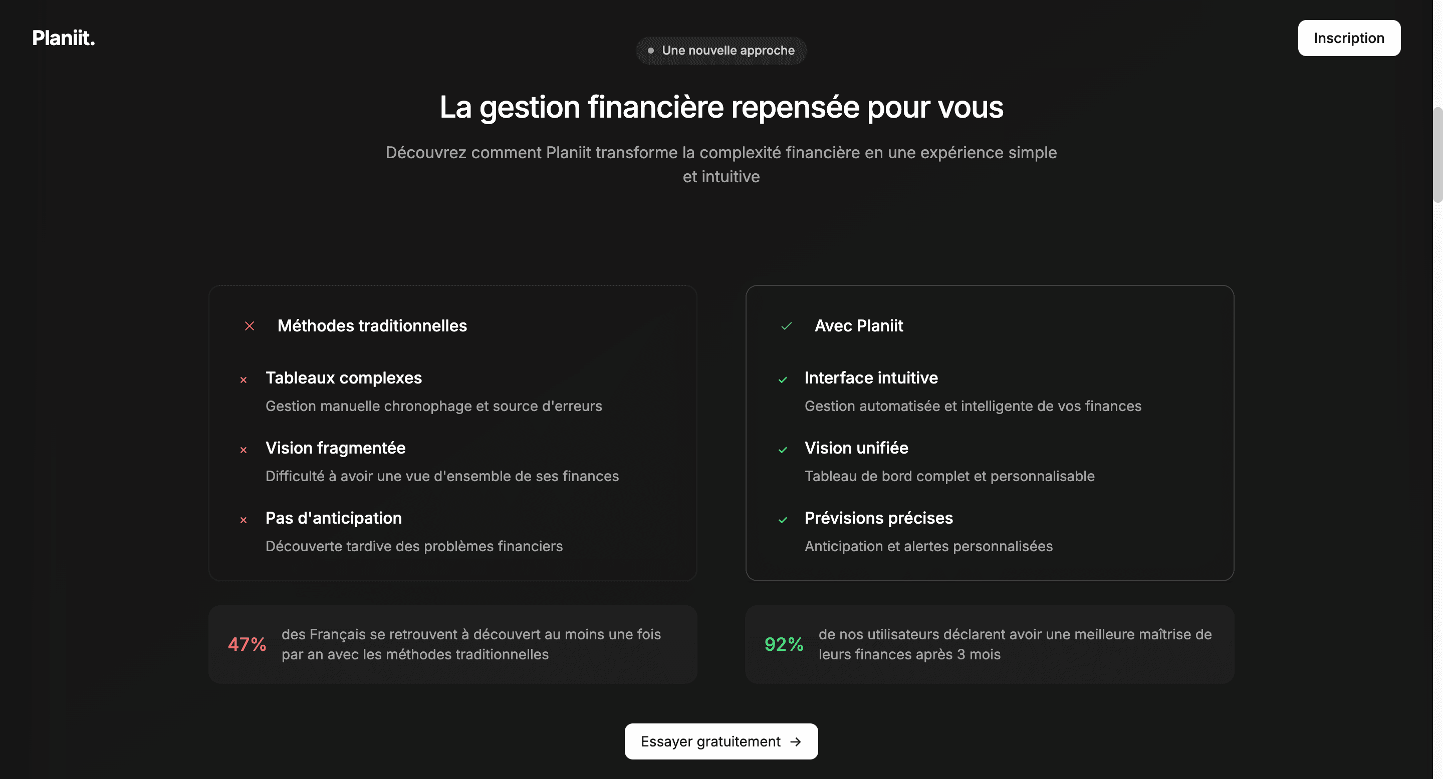
Task: Click the red X beside Méthodes traditionnelles
Action: (x=250, y=326)
